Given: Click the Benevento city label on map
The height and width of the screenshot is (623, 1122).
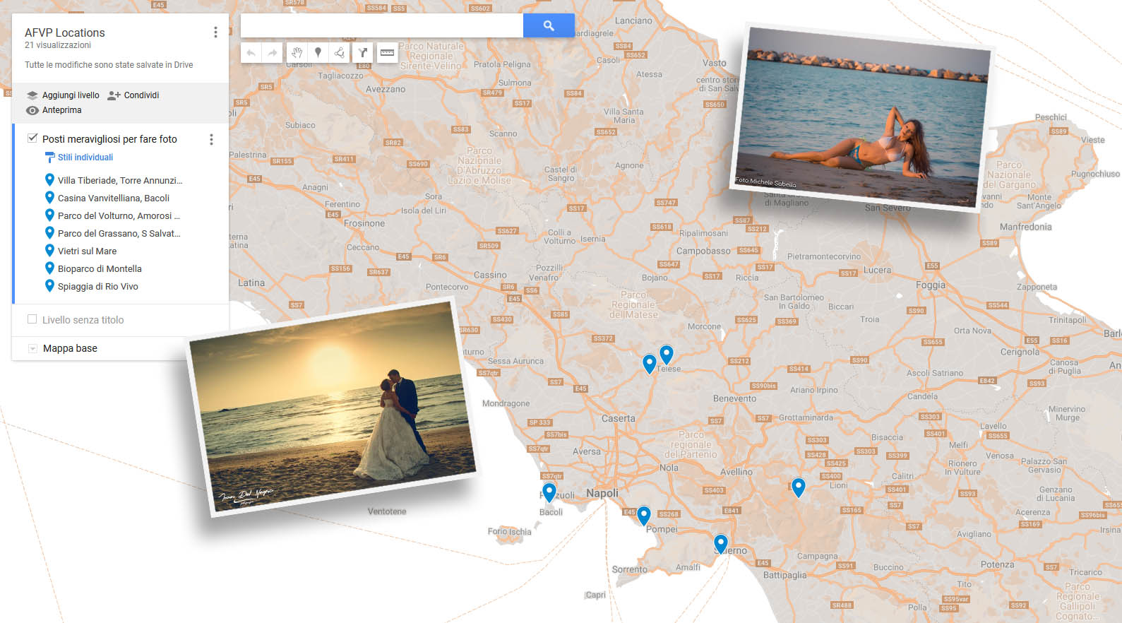Looking at the screenshot, I should 734,398.
